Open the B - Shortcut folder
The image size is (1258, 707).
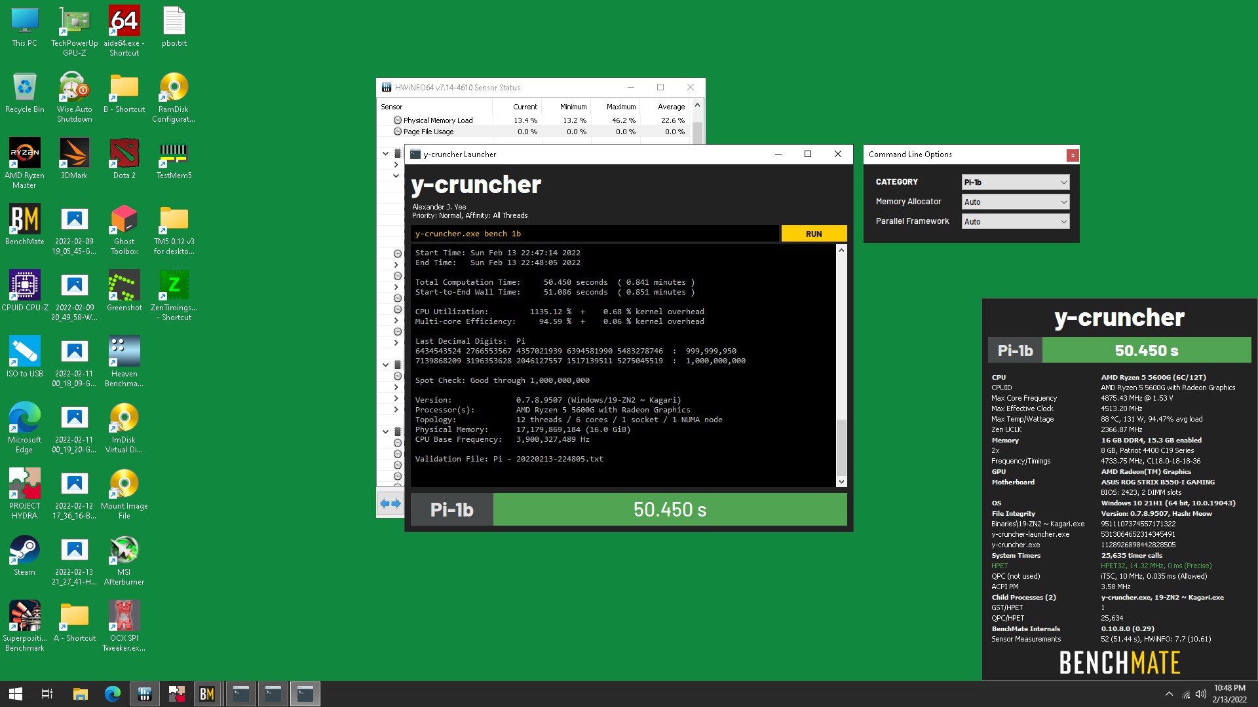[x=124, y=93]
